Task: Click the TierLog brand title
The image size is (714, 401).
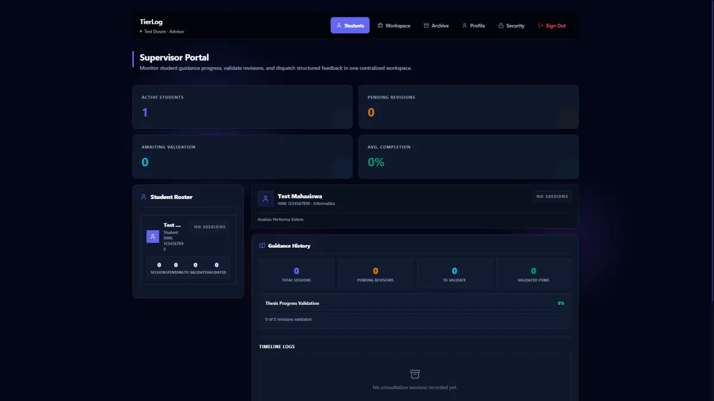Action: point(151,22)
